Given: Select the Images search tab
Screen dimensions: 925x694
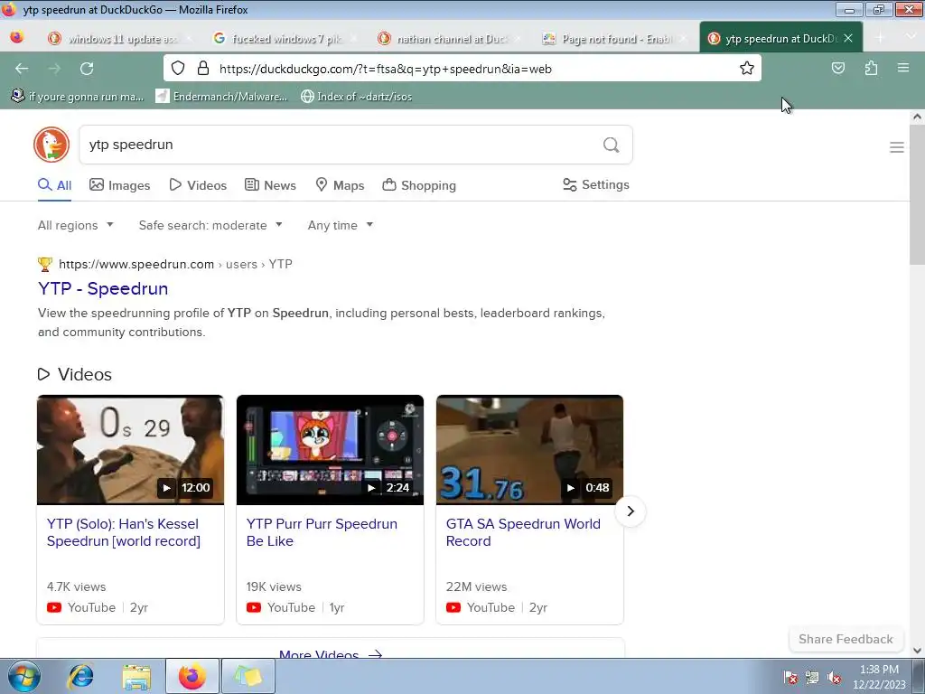Looking at the screenshot, I should 120,185.
